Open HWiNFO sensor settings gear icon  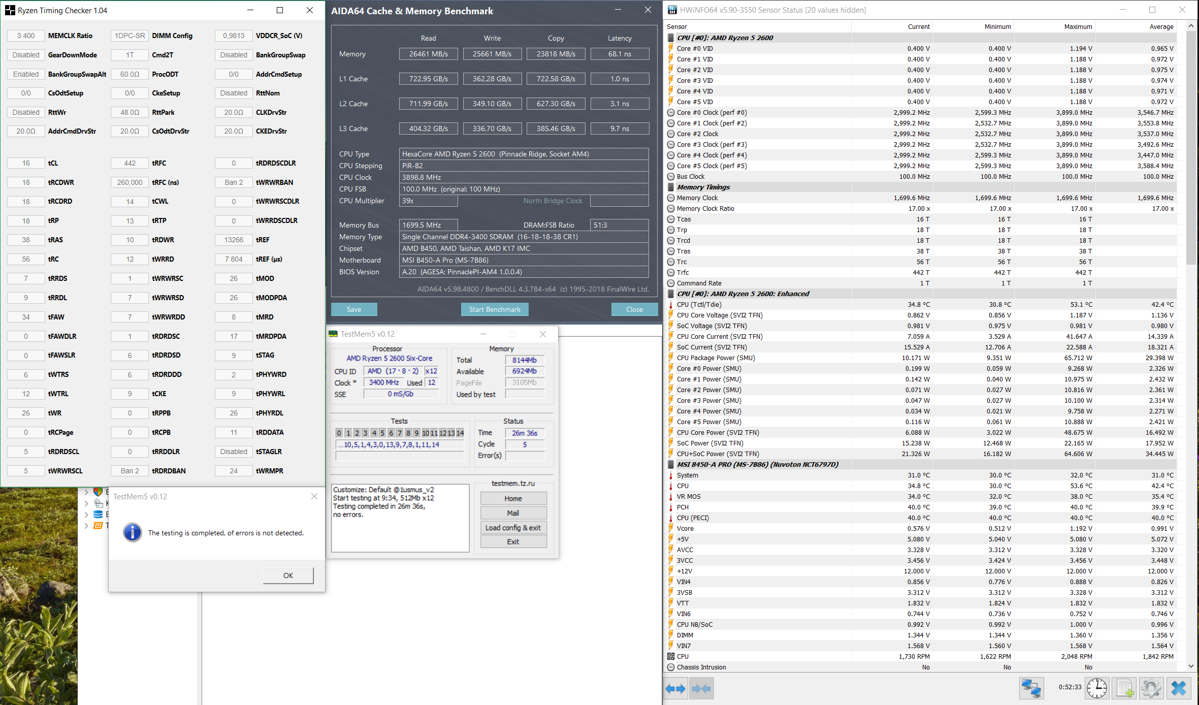pos(1151,689)
